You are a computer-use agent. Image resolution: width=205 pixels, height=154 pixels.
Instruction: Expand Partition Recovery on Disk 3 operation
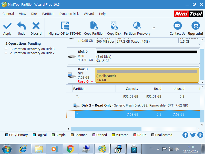[6, 49]
